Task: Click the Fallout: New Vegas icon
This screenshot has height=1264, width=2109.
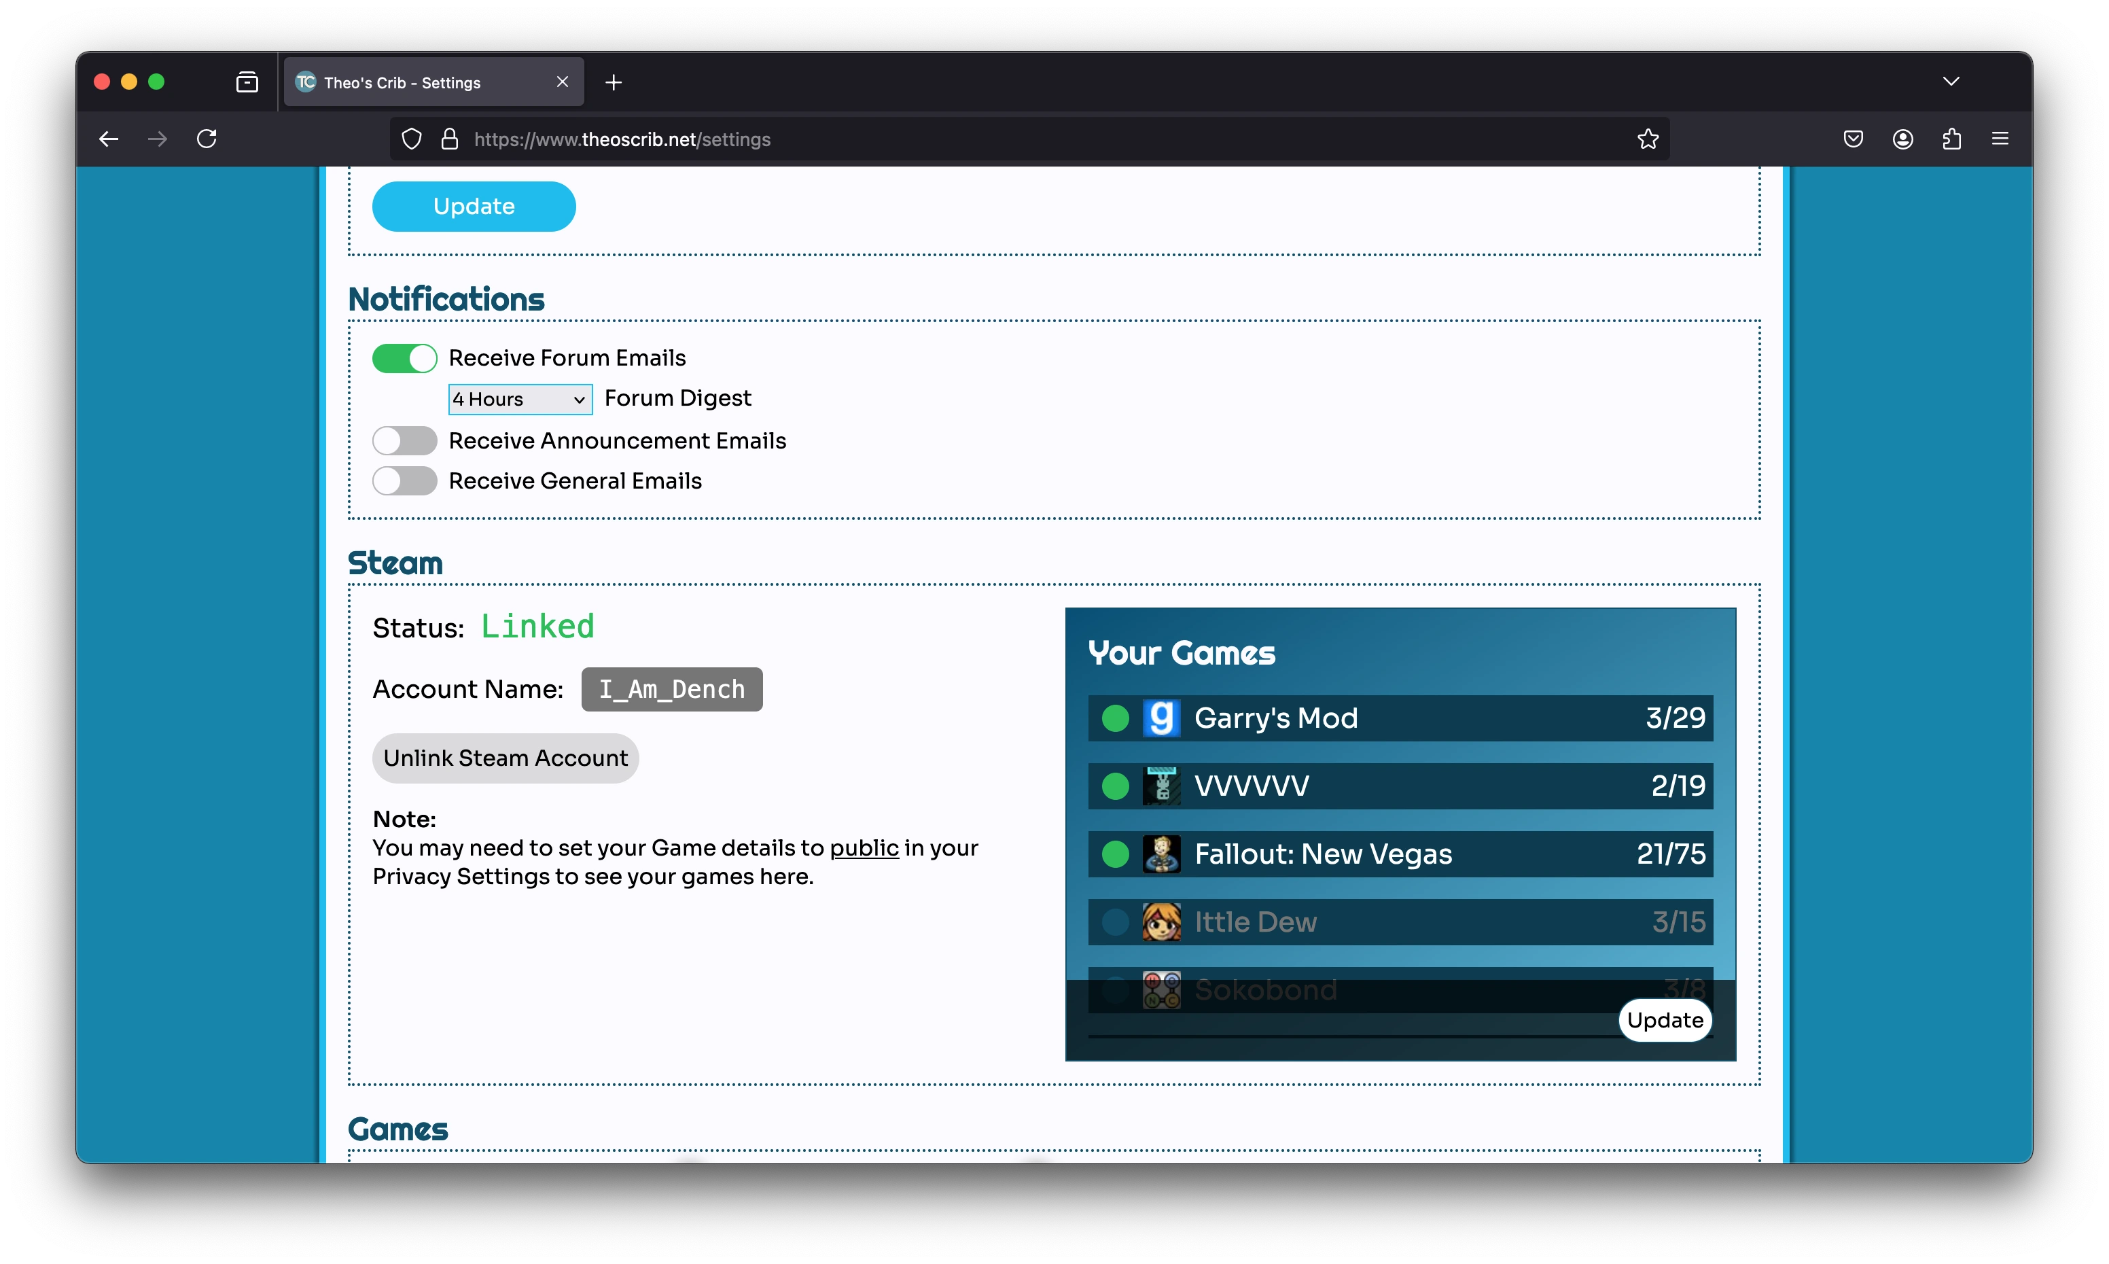Action: pos(1160,854)
